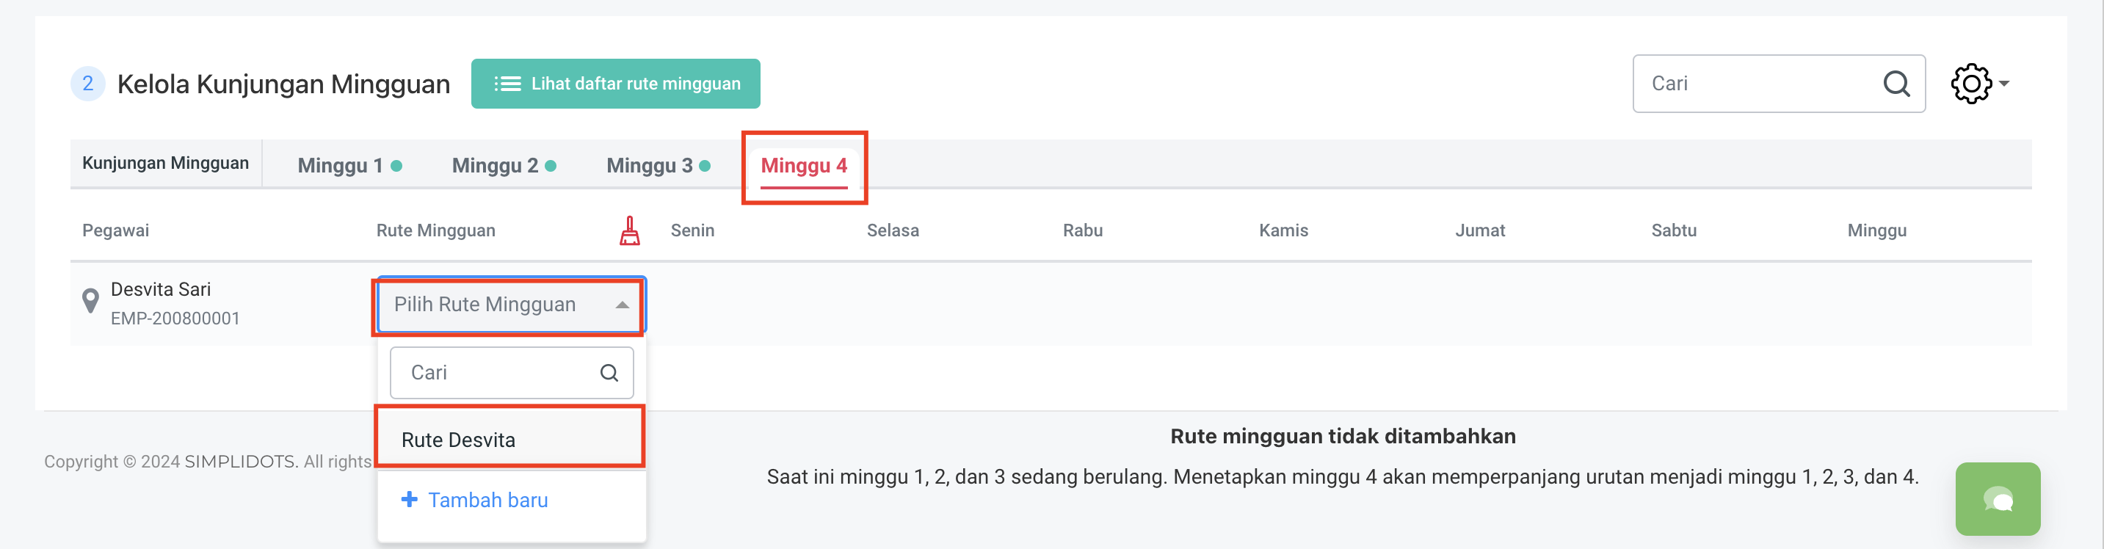Click the location pin beside Desvita Sari
Viewport: 2104px width, 549px height.
[90, 302]
